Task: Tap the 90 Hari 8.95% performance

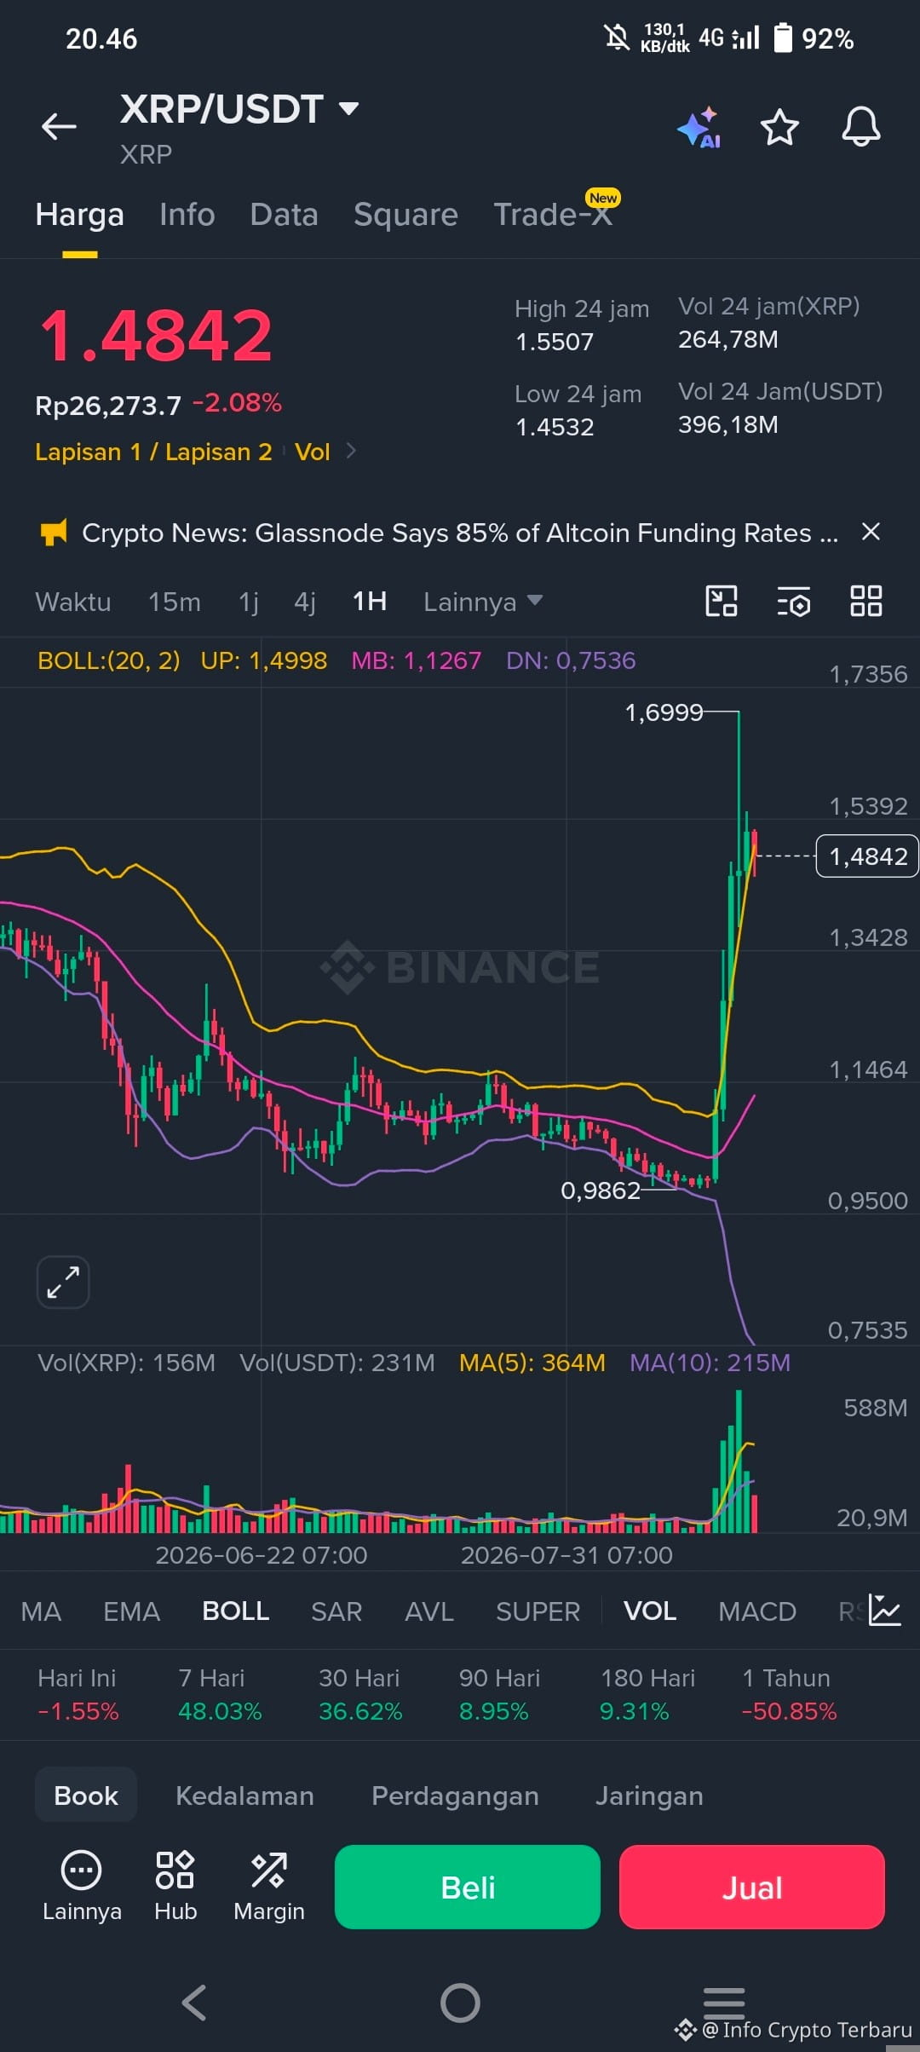Action: 499,1694
